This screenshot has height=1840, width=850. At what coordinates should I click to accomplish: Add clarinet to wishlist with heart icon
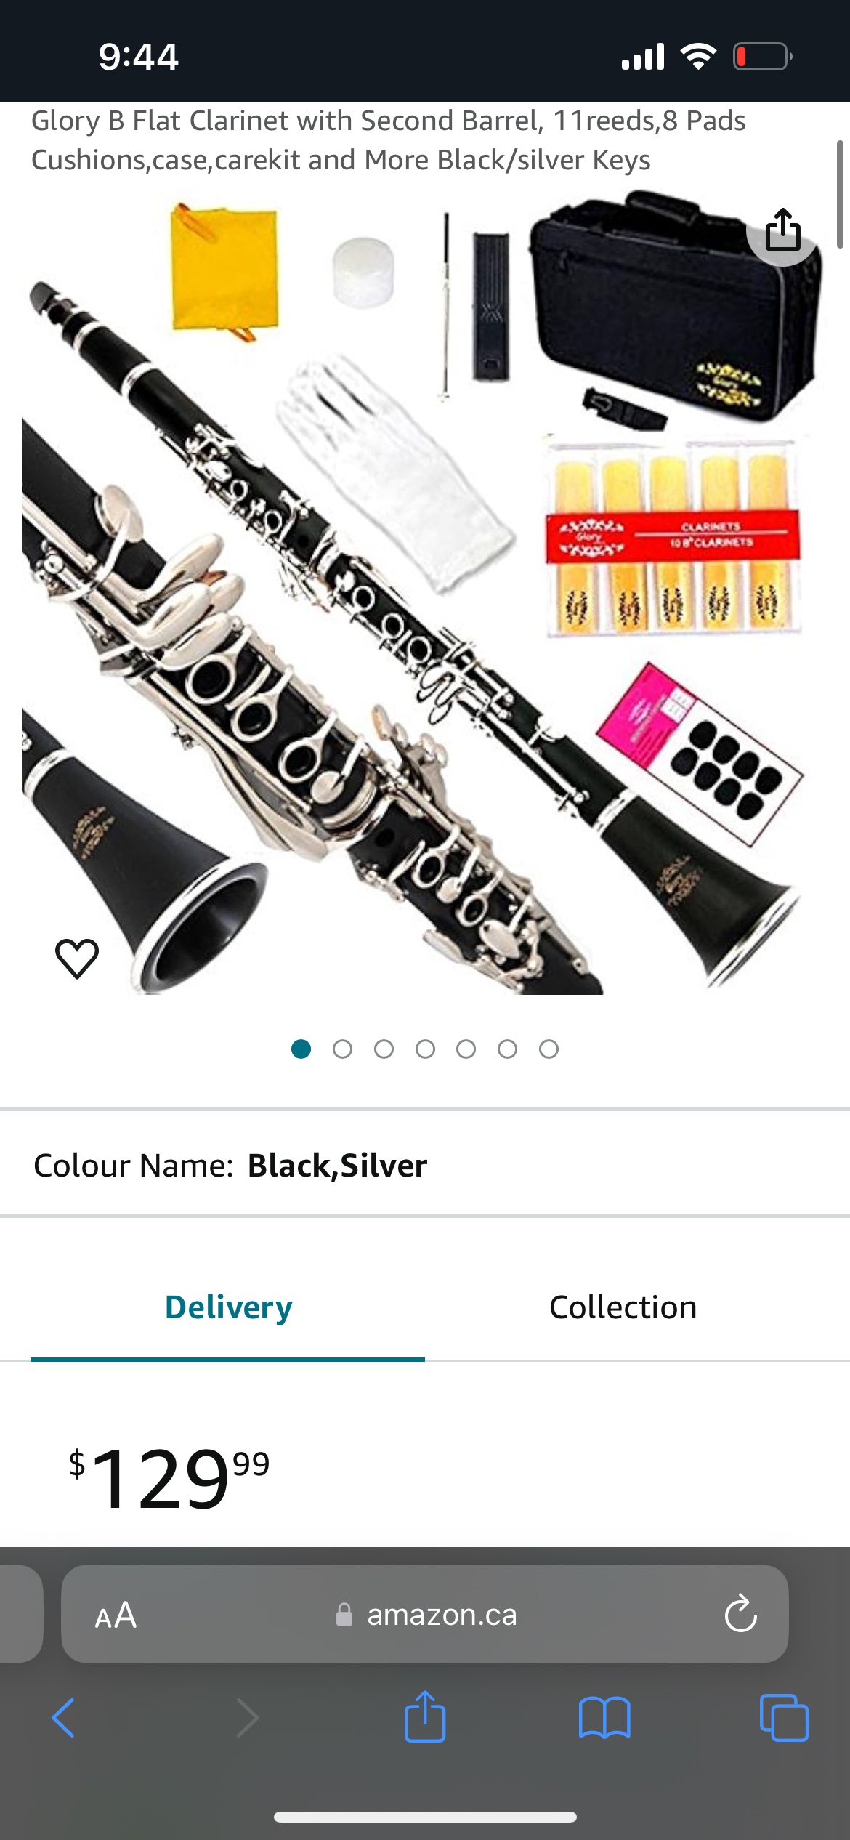point(77,958)
